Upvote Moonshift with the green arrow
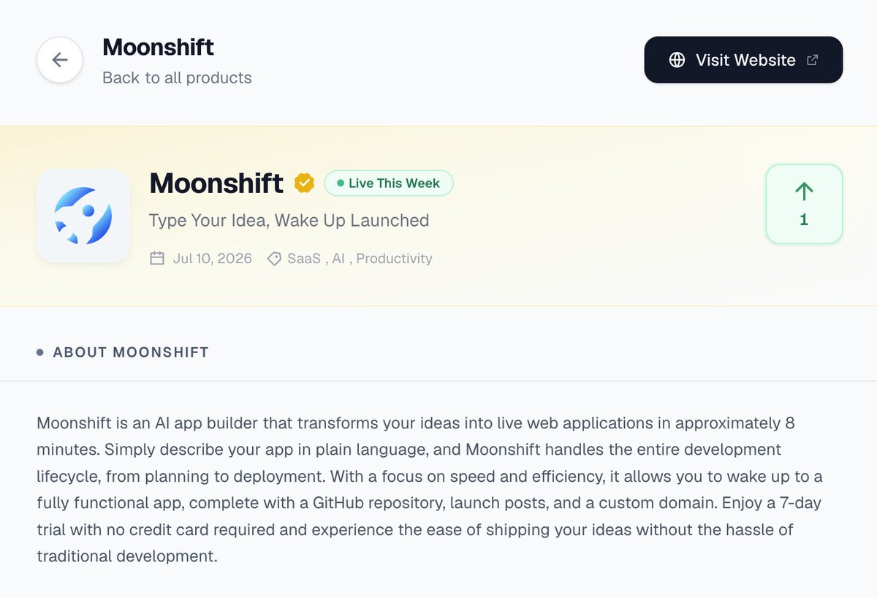Screen dimensions: 877x598 point(804,192)
